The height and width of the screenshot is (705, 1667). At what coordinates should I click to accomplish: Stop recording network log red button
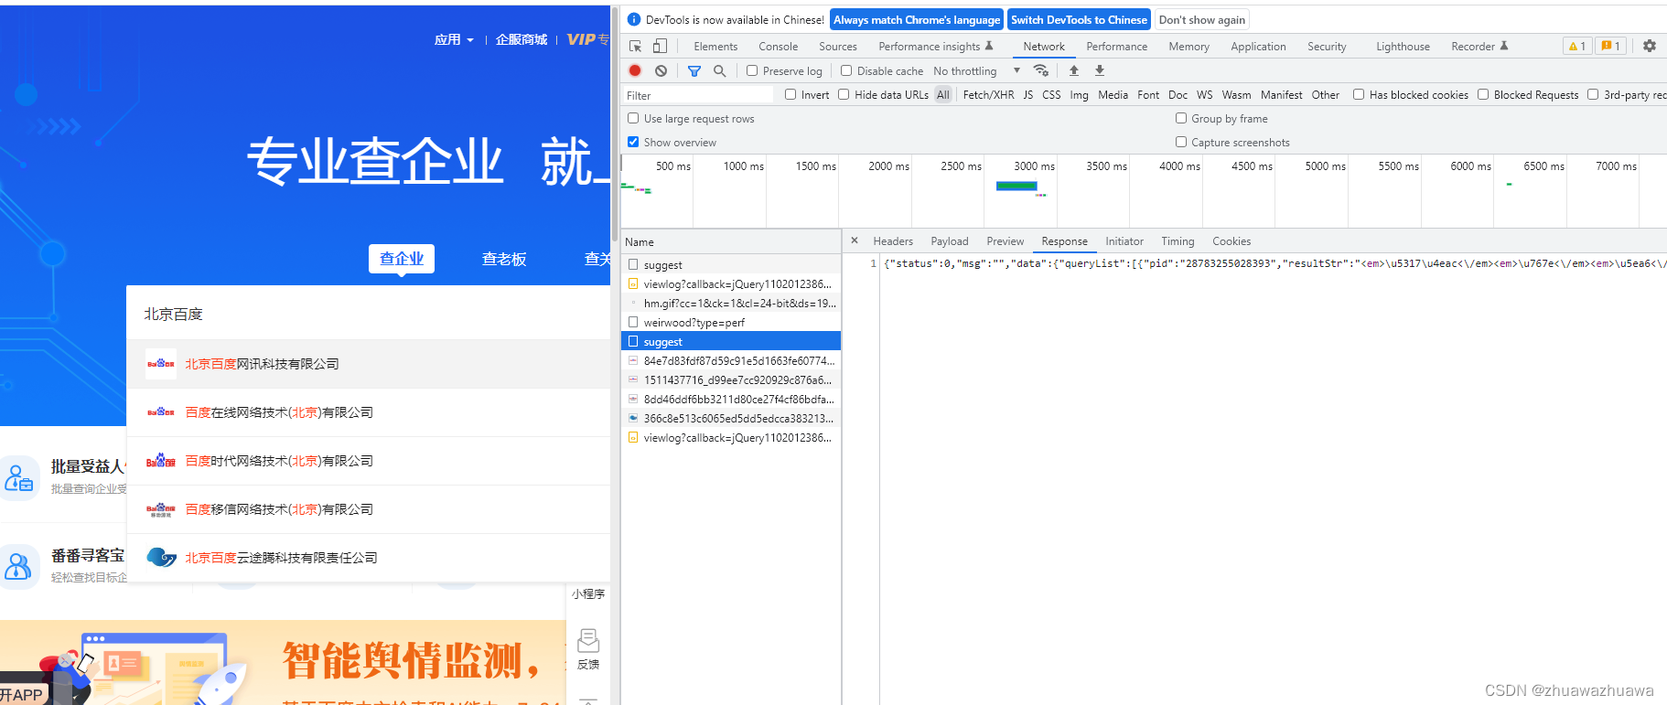tap(635, 70)
